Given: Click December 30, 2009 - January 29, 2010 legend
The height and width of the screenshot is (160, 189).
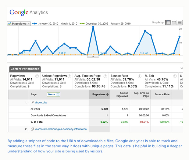Looking at the screenshot, I should [x=105, y=24].
